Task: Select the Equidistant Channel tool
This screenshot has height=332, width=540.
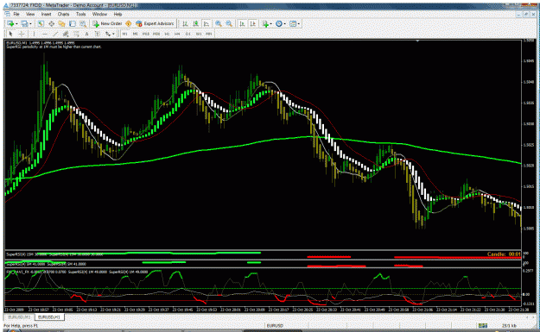Action: coord(66,34)
